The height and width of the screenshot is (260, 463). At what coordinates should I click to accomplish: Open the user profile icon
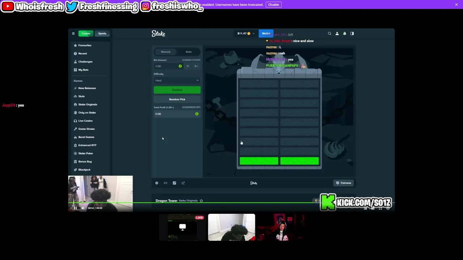[x=337, y=34]
